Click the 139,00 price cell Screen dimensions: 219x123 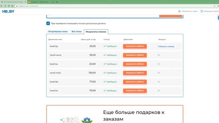[x=92, y=73]
